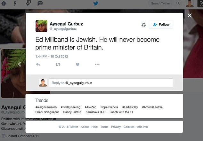Image resolution: width=203 pixels, height=141 pixels.
Task: Open Notifications bell icon
Action: pyautogui.click(x=28, y=4)
